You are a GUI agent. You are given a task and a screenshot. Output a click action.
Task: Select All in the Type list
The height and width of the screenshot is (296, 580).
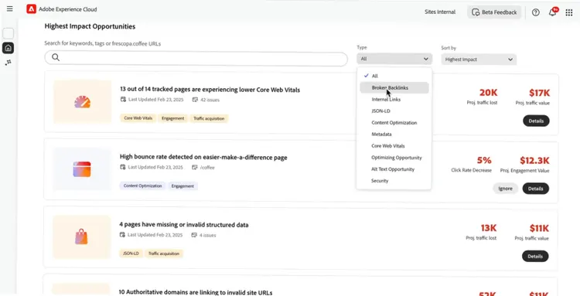click(x=394, y=76)
